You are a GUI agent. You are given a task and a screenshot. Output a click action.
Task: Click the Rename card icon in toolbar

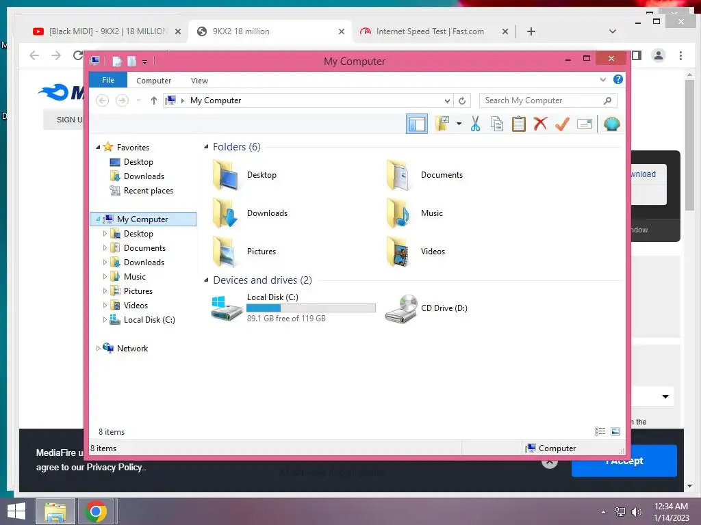tap(585, 124)
